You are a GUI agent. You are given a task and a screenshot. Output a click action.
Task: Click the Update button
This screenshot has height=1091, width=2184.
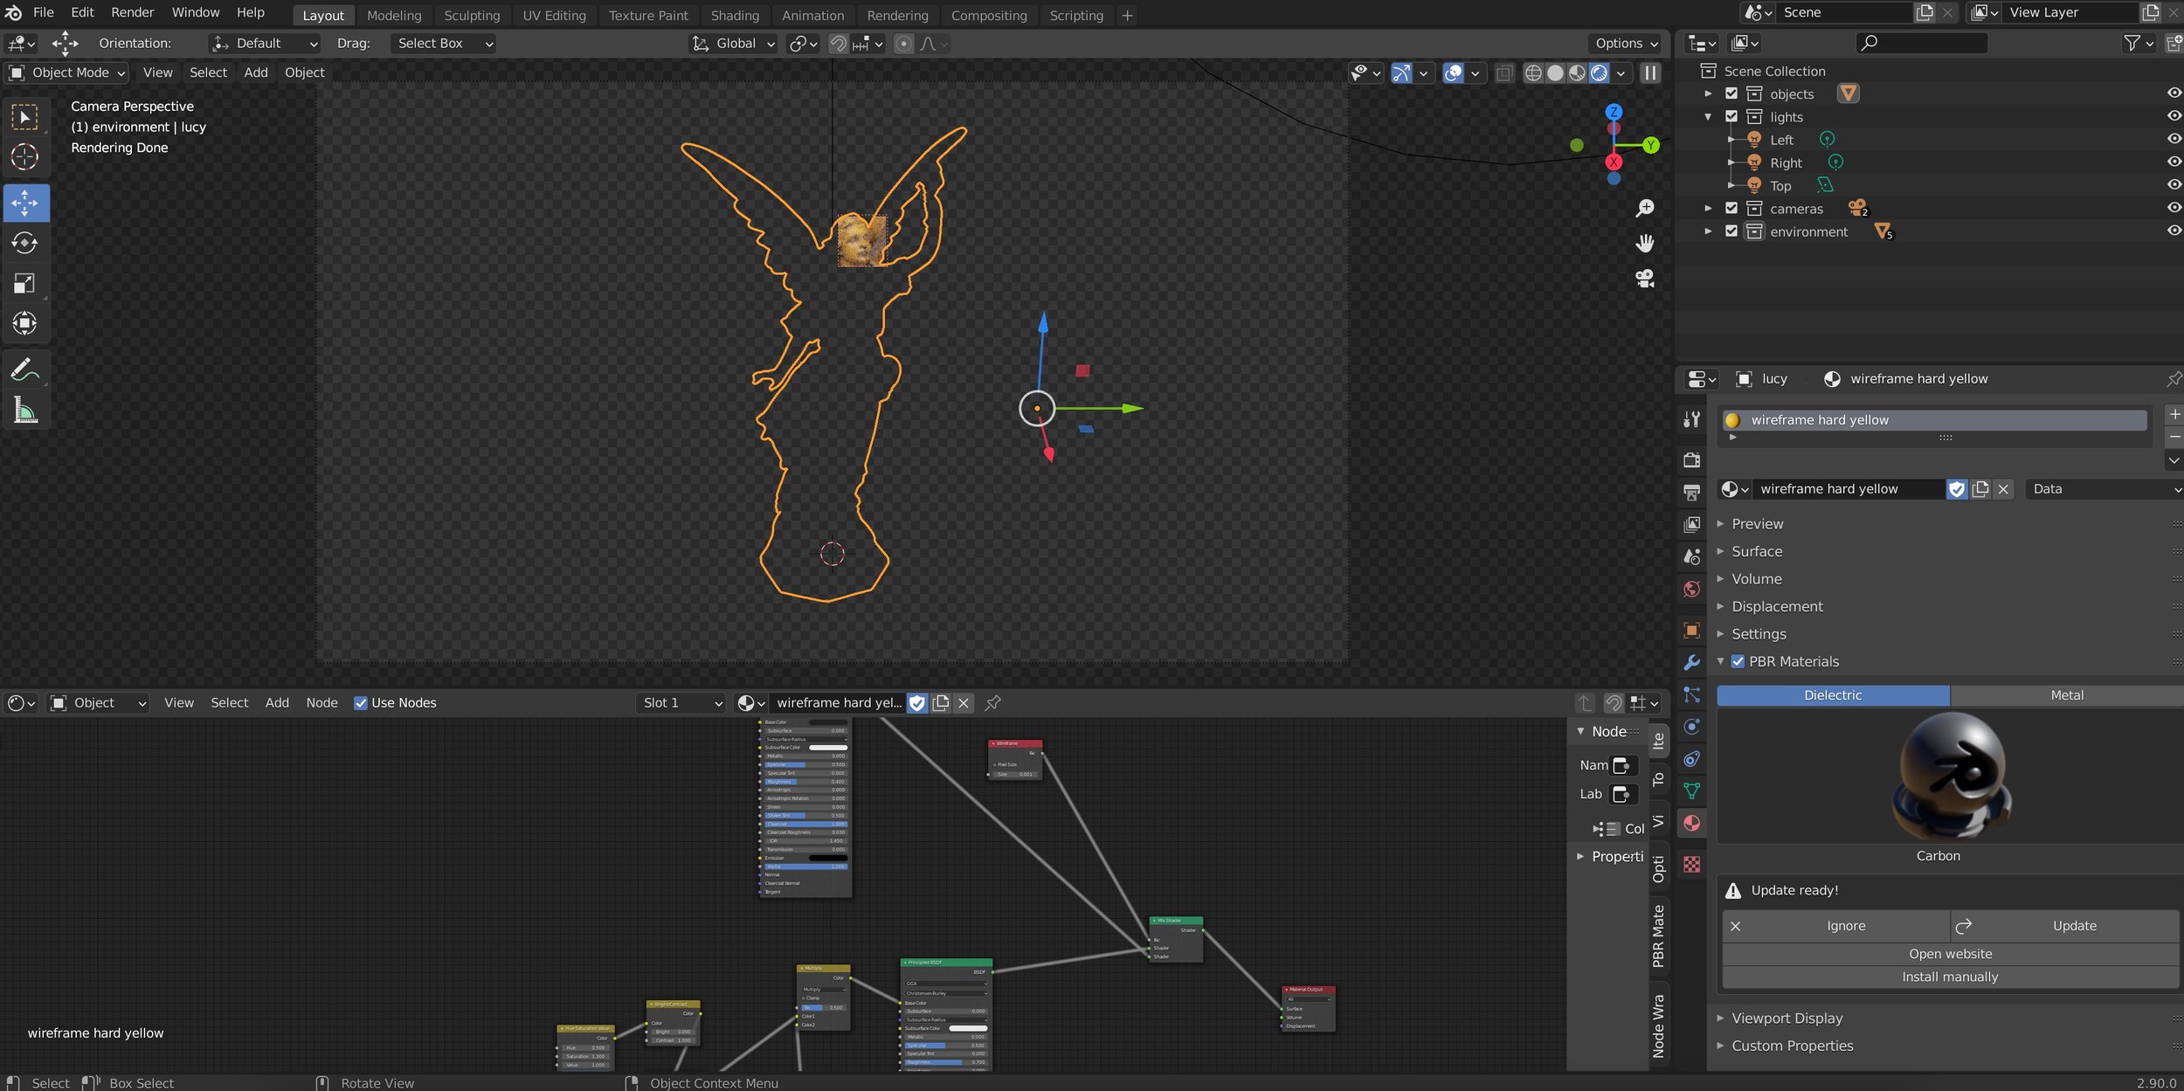[2065, 926]
